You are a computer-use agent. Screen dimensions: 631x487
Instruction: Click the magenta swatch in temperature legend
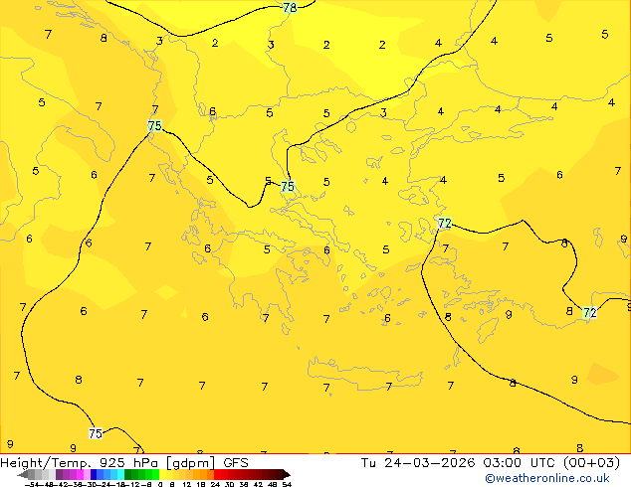pos(80,474)
